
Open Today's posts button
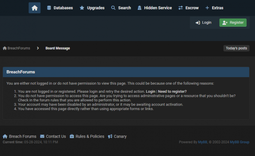click(x=236, y=48)
